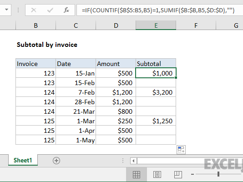Click horizontal scrollbar left arrow

[x=133, y=161]
